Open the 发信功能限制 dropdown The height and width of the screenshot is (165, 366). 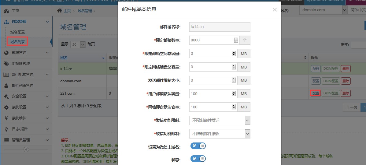click(x=220, y=120)
